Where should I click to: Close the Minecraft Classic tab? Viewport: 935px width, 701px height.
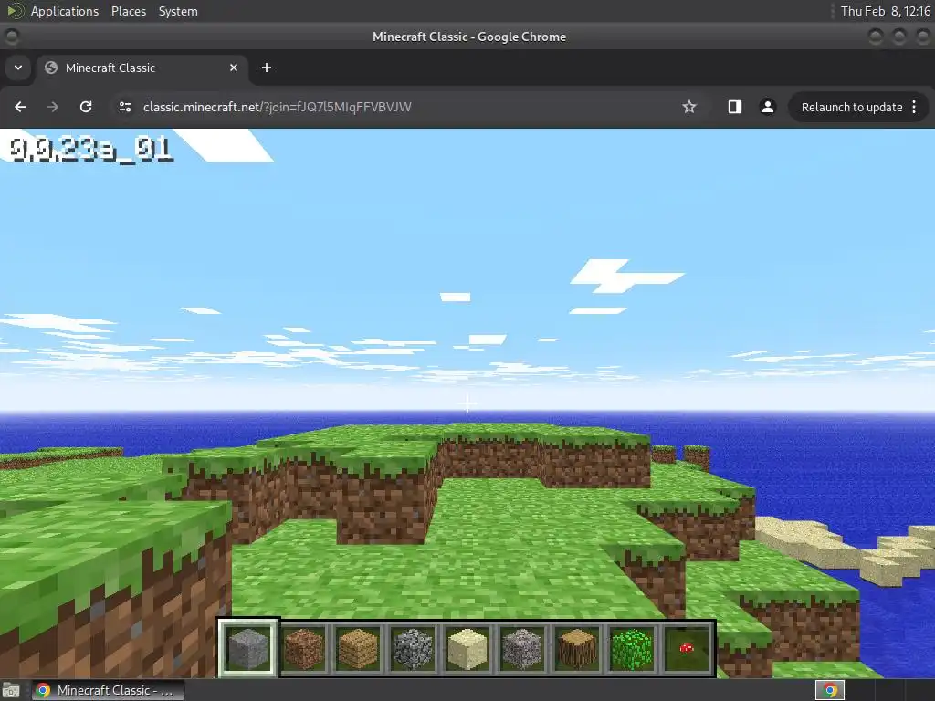coord(234,68)
